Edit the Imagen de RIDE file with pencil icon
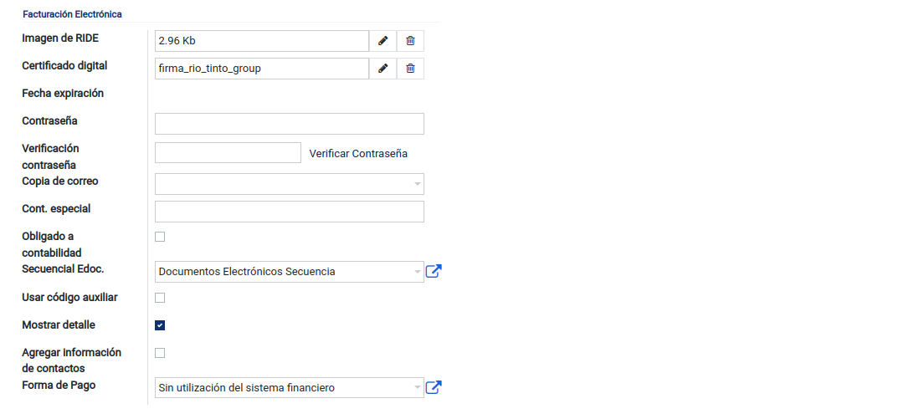The height and width of the screenshot is (419, 909). point(383,41)
